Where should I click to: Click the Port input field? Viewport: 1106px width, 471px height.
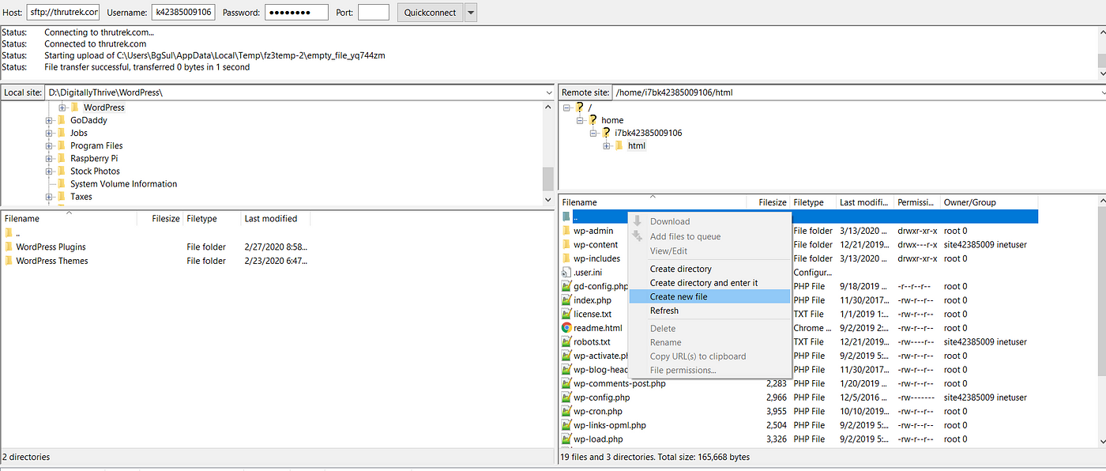tap(373, 13)
